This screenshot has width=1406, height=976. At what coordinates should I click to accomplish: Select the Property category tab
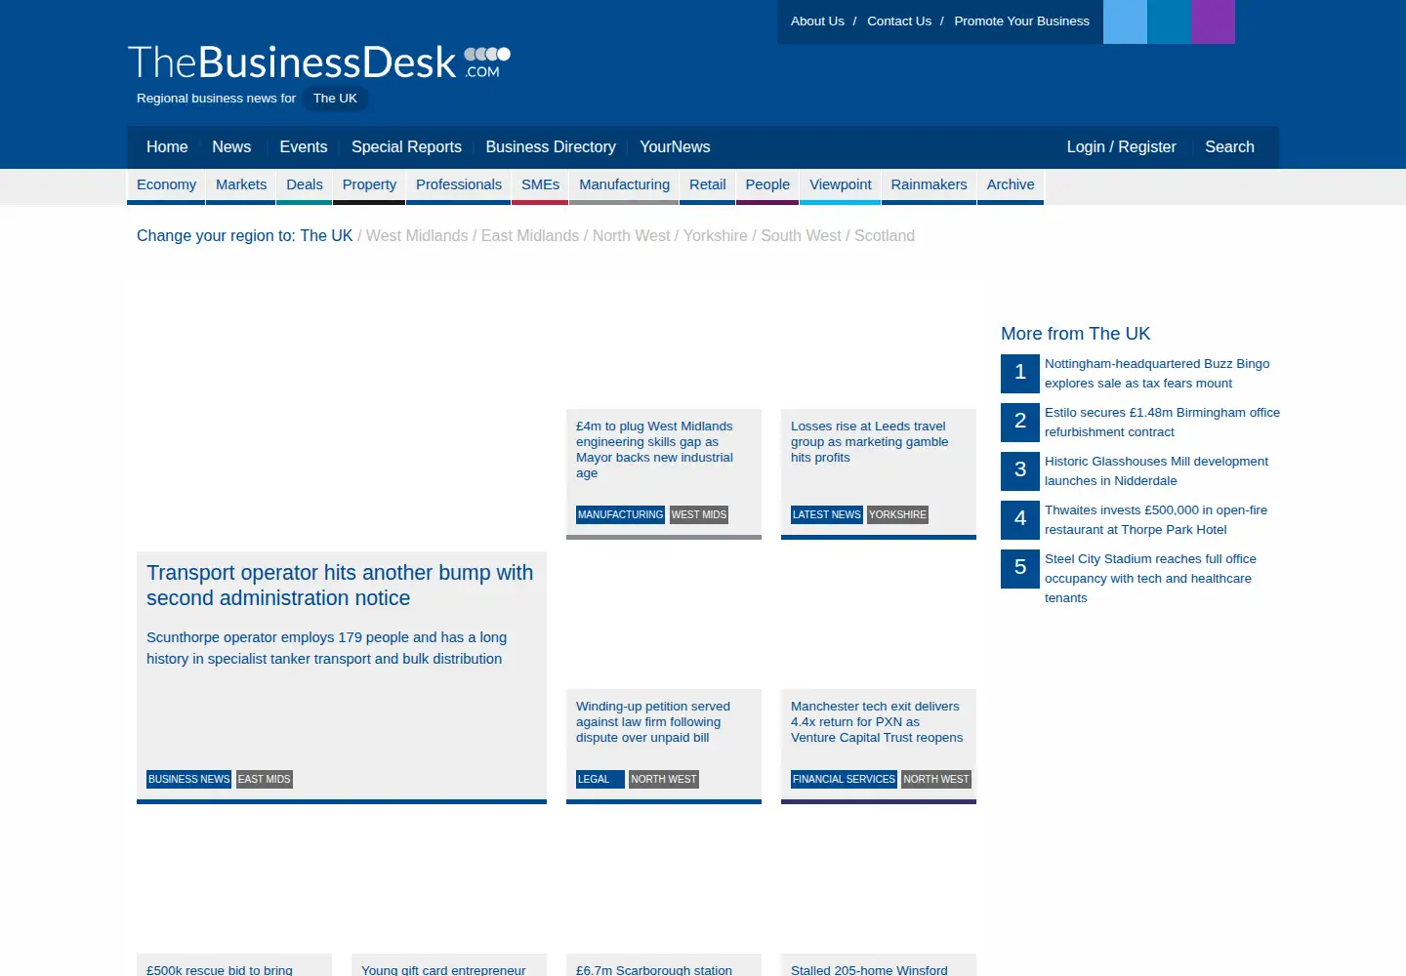click(x=369, y=184)
